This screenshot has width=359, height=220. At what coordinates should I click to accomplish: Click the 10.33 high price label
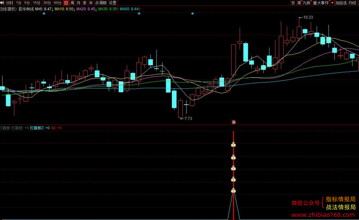tap(308, 17)
